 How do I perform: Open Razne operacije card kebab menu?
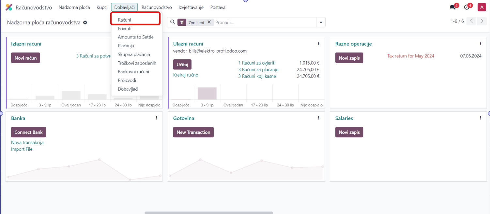[x=481, y=44]
